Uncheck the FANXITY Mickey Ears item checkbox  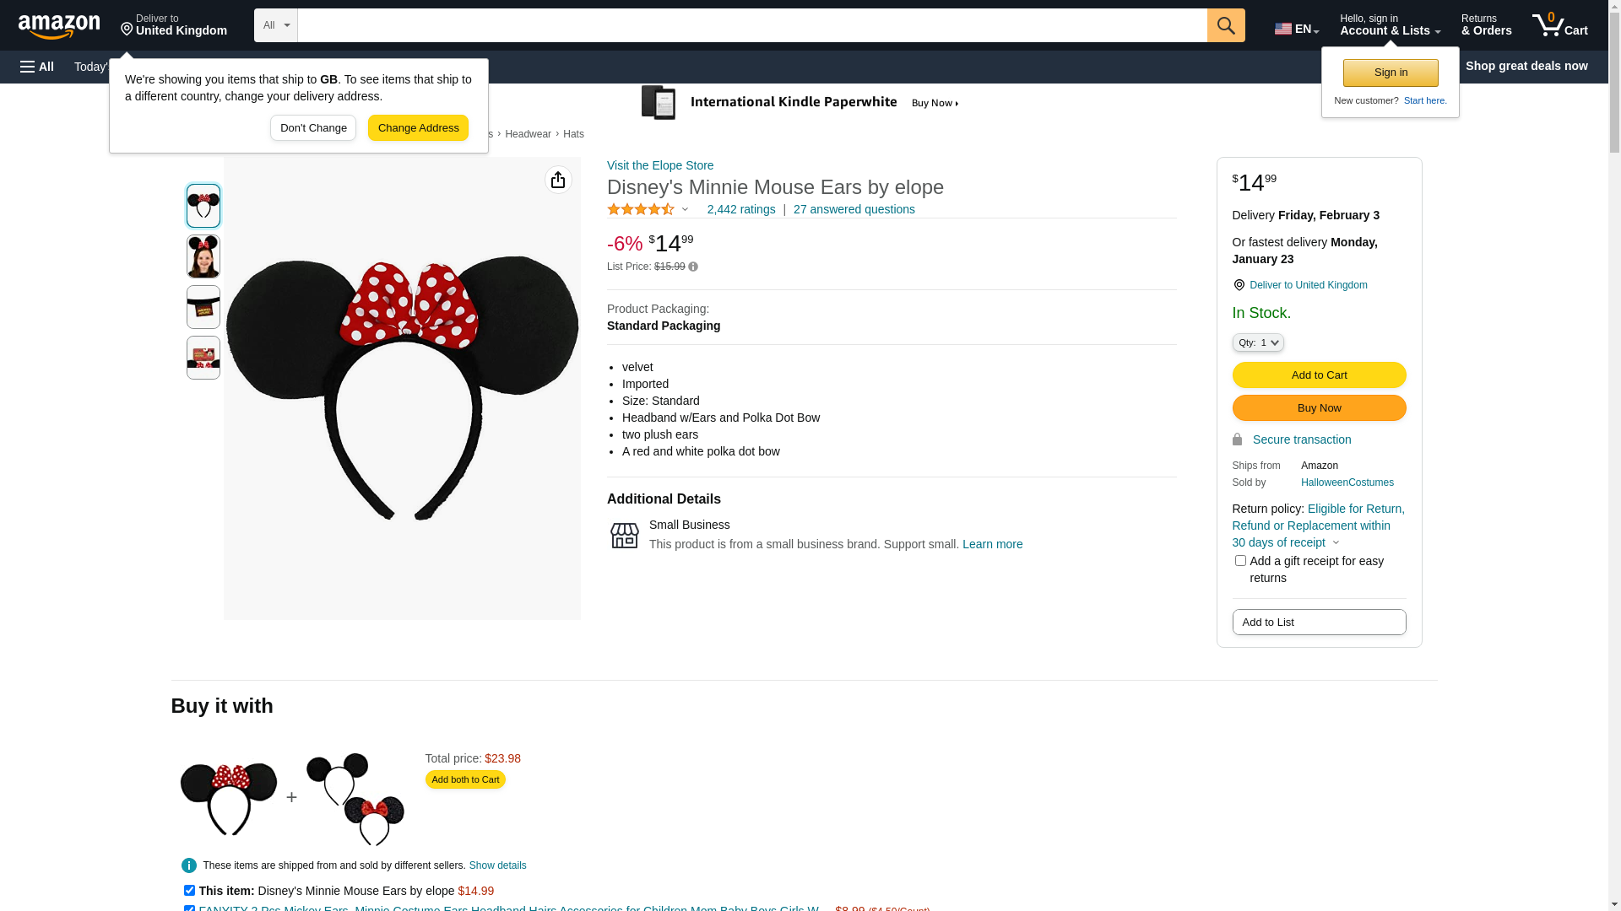pos(189,908)
